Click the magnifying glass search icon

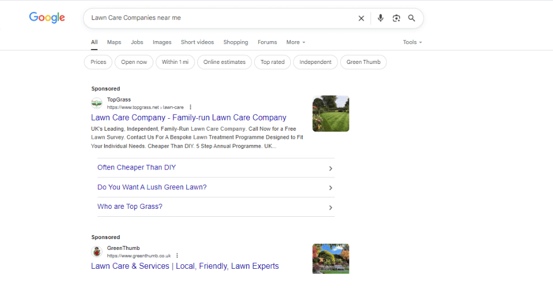pyautogui.click(x=412, y=18)
